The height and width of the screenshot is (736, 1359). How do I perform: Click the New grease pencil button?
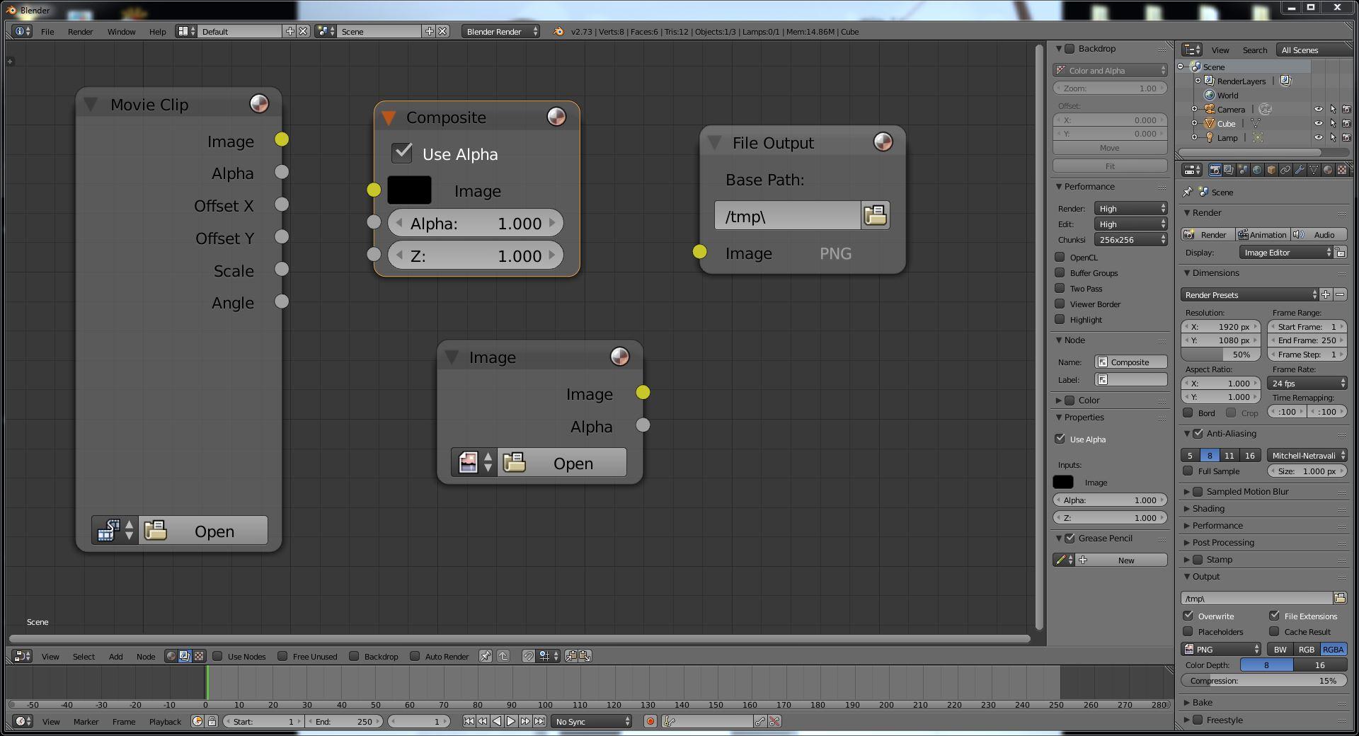(1122, 560)
